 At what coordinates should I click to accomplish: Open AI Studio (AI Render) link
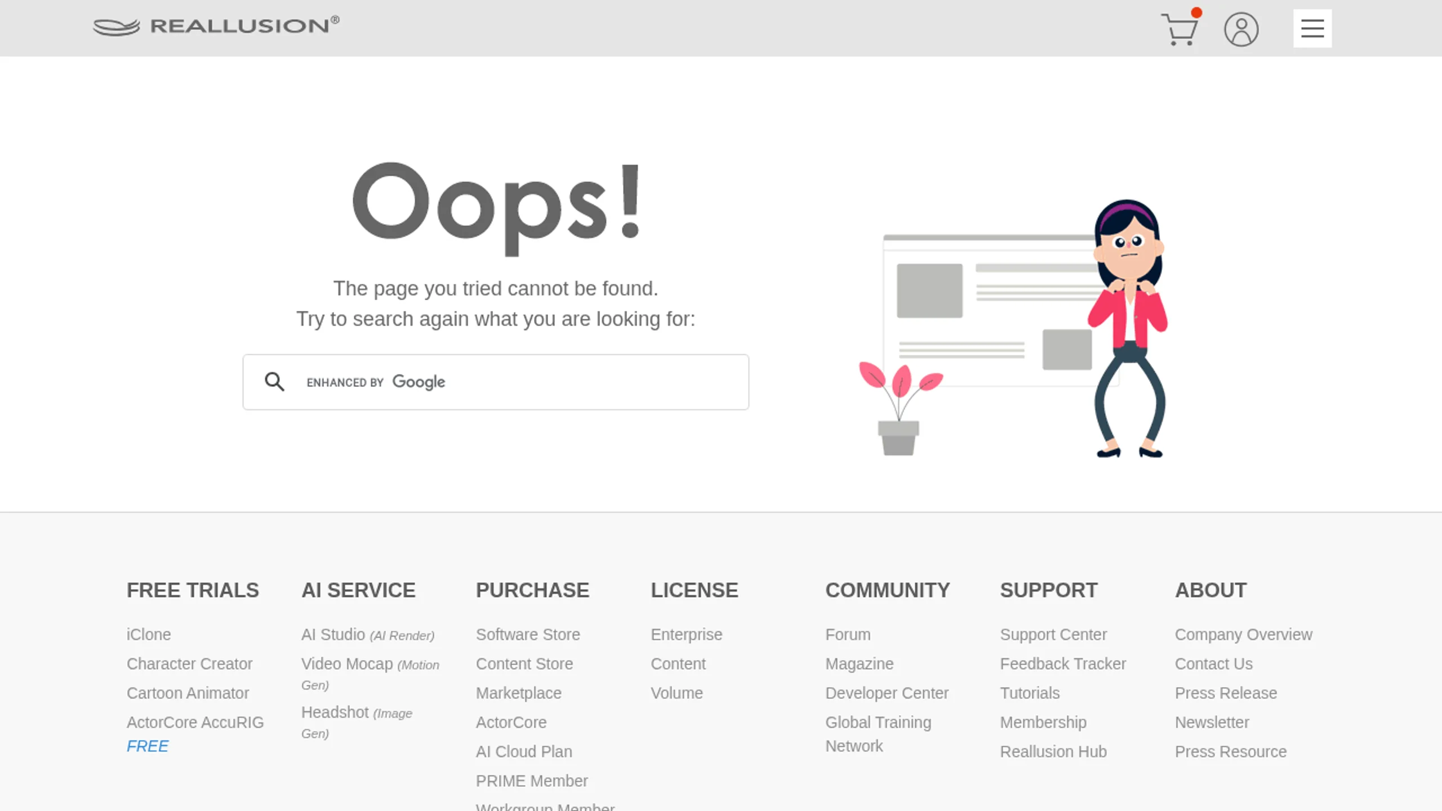(368, 635)
